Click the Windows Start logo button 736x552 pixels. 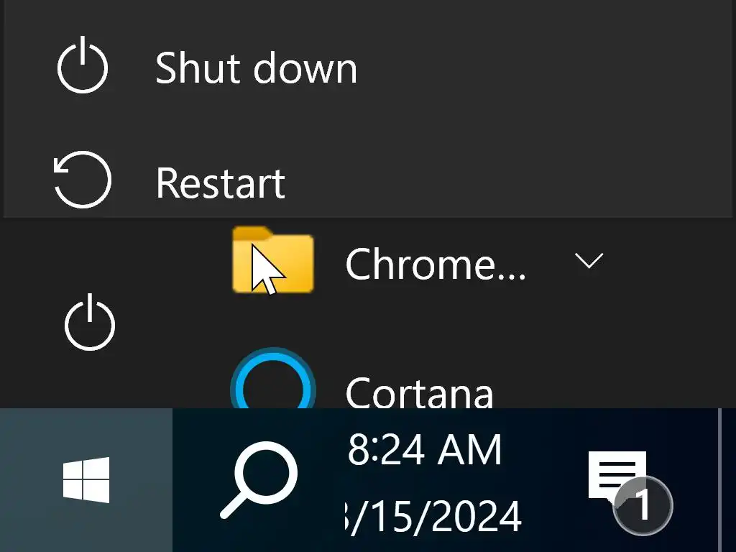[86, 480]
